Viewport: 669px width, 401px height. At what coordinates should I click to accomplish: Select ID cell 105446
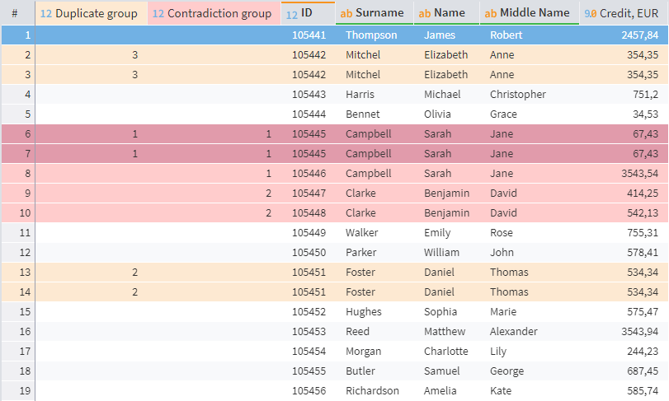pyautogui.click(x=309, y=173)
